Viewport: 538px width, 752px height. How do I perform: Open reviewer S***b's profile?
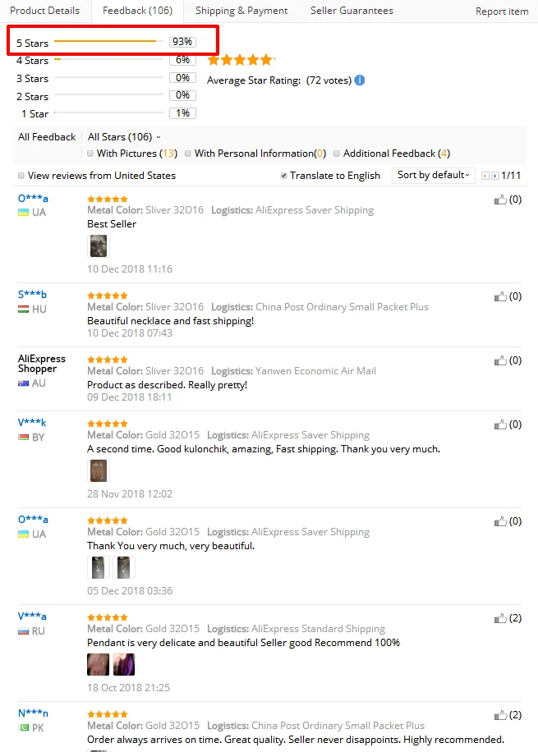click(x=32, y=295)
